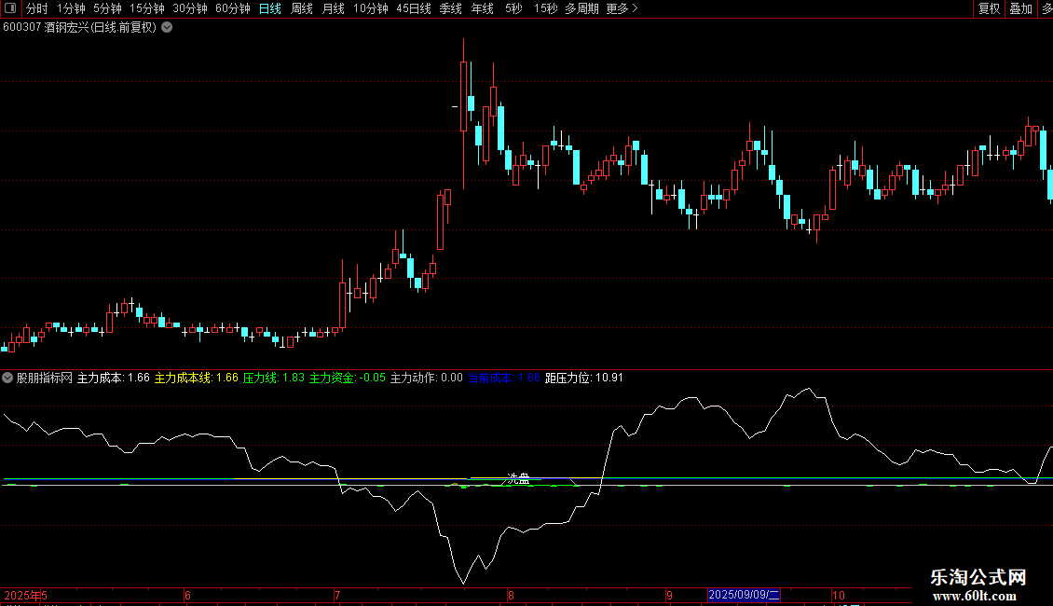Click month 8 on time axis

click(x=511, y=595)
